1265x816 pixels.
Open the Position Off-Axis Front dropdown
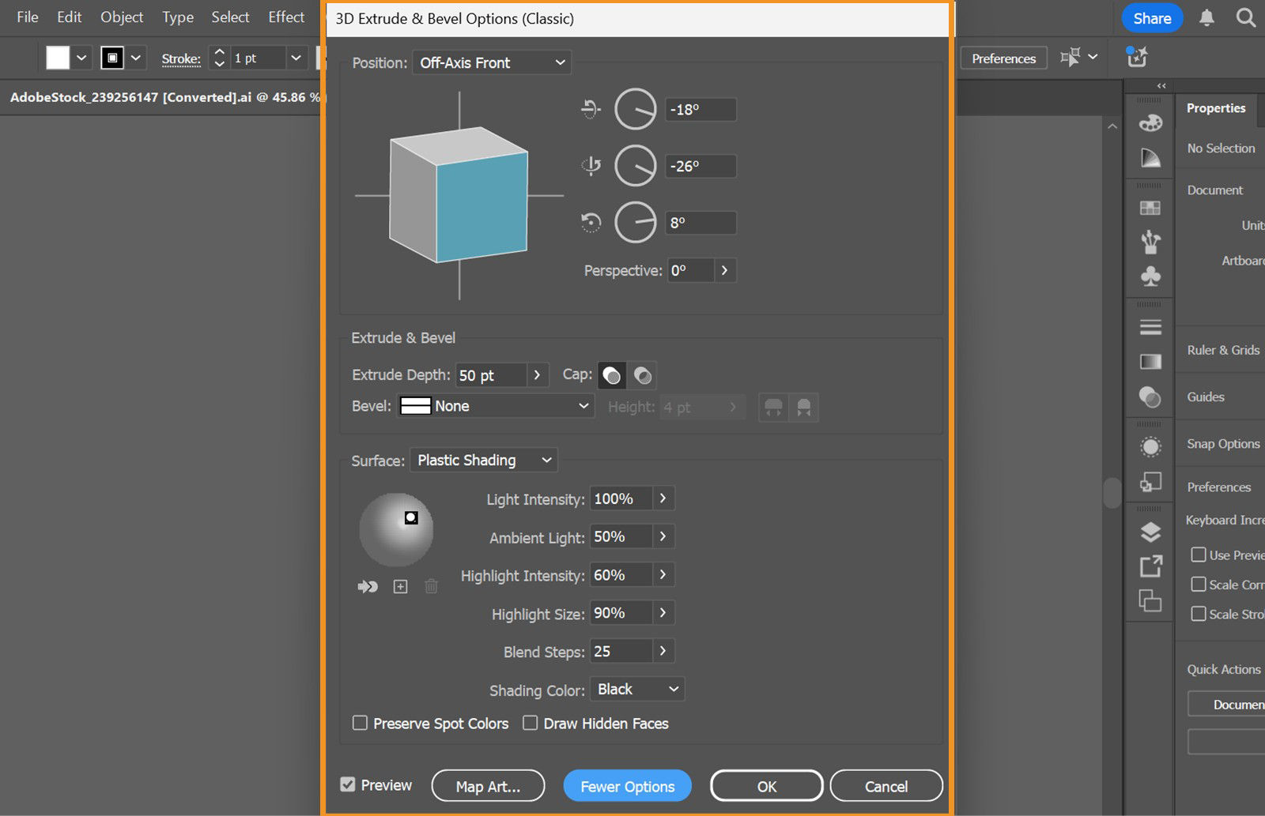tap(492, 62)
